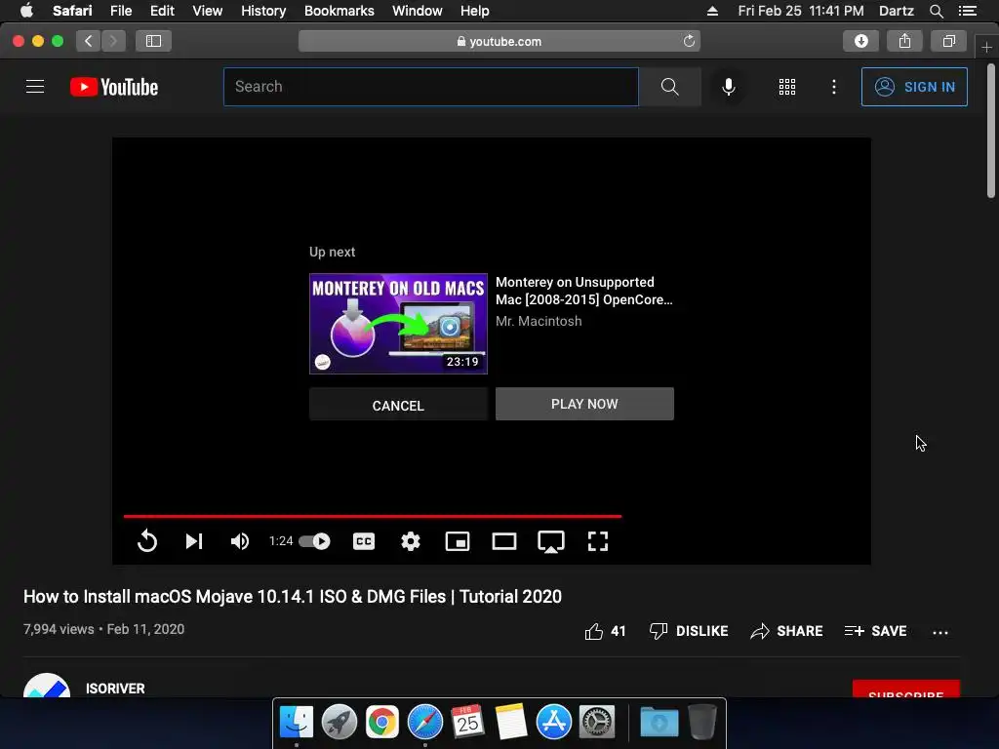The image size is (999, 749).
Task: Cancel the up next autoplay
Action: point(398,405)
